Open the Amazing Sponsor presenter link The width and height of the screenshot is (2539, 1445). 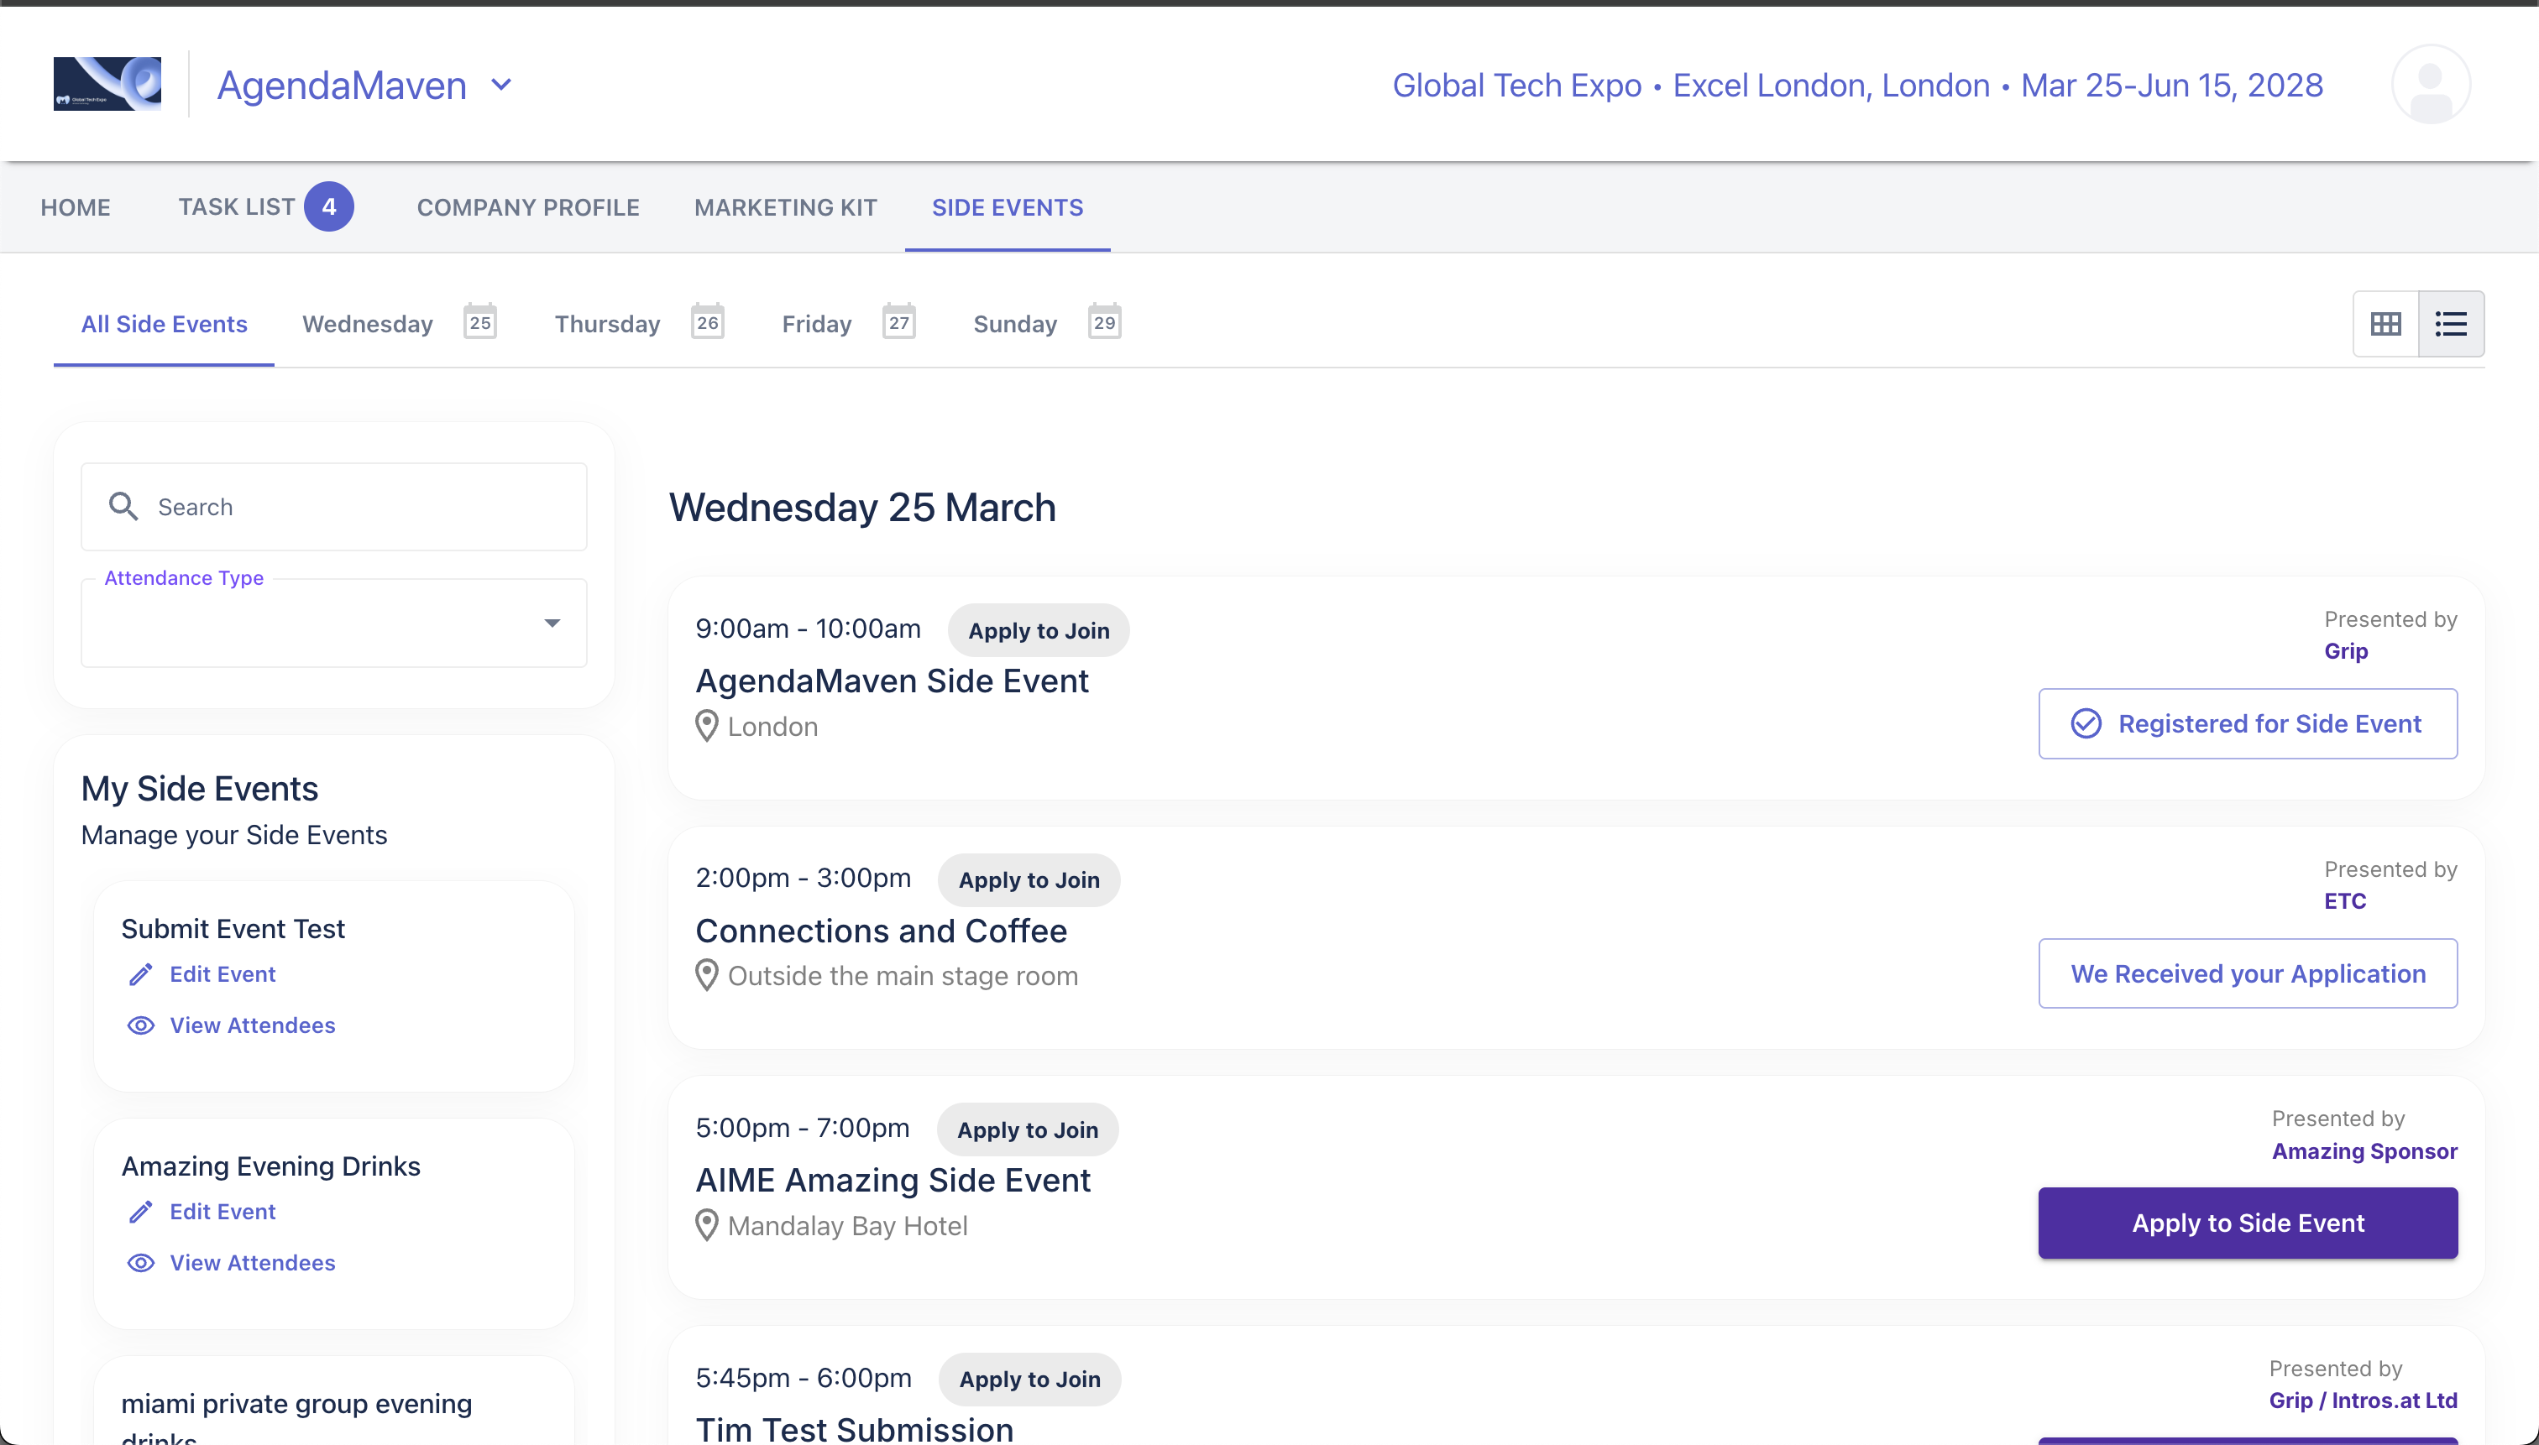2364,1151
